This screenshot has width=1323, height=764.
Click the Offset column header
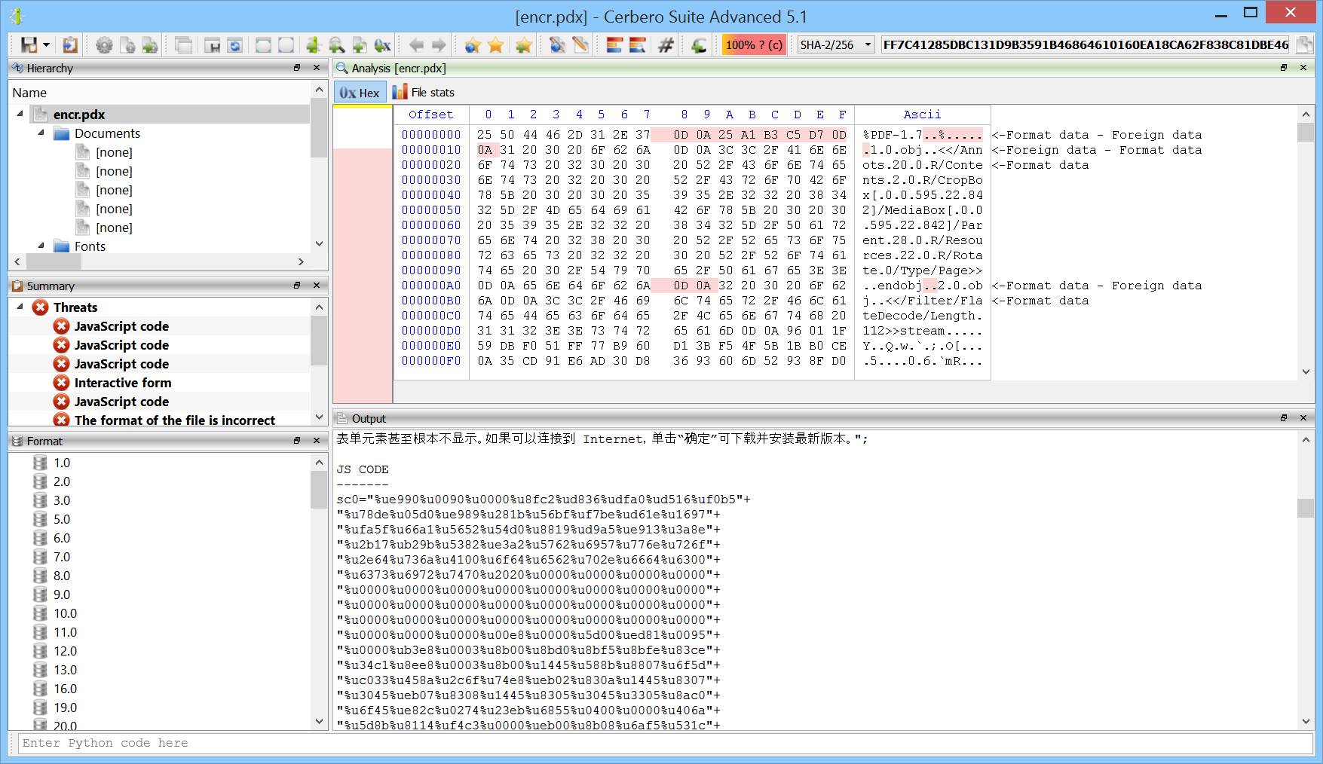(x=431, y=115)
